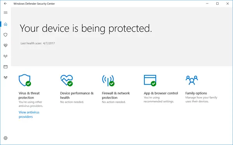233x145 pixels.
Task: Open the heart health icon in sidebar
Action: 5,45
